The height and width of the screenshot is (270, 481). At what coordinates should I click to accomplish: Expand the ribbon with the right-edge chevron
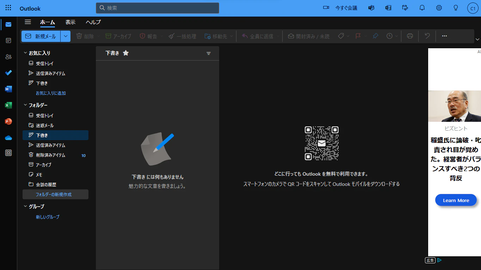click(477, 39)
